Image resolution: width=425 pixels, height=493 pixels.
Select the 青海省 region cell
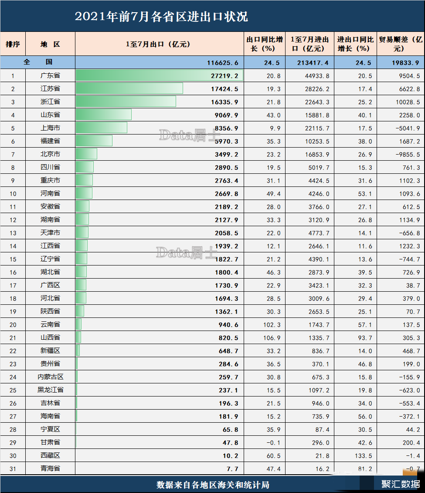tap(50, 469)
